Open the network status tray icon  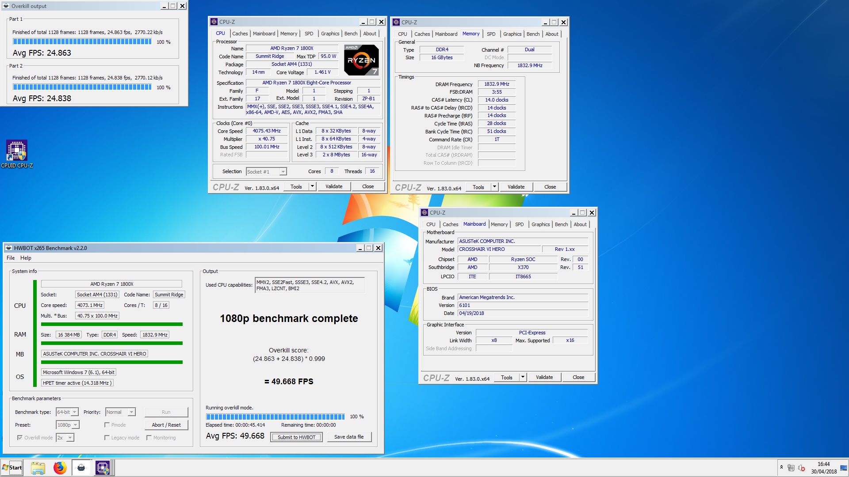click(791, 468)
